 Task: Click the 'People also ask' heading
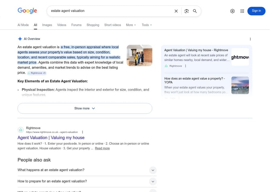34,160
